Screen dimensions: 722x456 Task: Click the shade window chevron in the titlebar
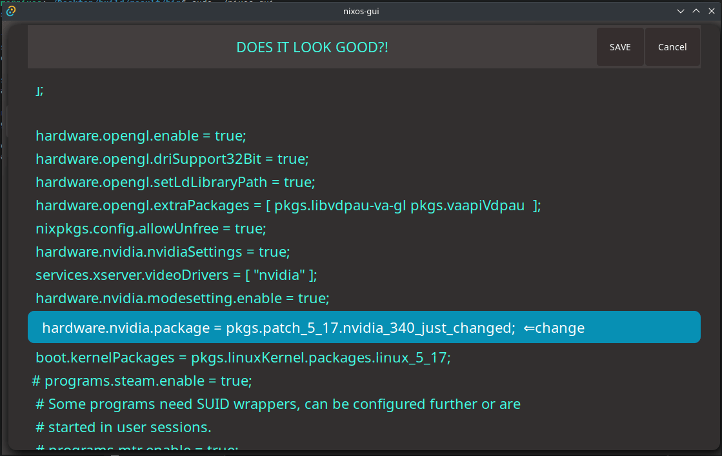tap(680, 10)
